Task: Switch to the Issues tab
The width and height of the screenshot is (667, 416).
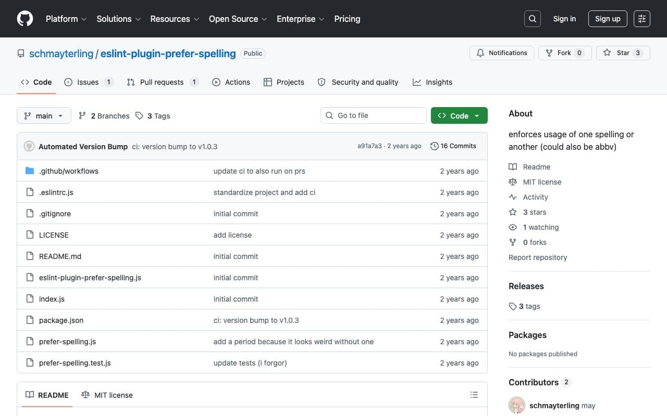Action: click(x=89, y=82)
